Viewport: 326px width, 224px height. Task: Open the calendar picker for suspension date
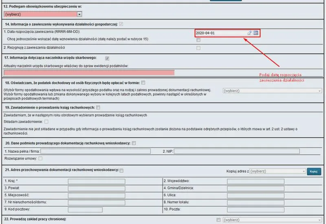(x=256, y=33)
